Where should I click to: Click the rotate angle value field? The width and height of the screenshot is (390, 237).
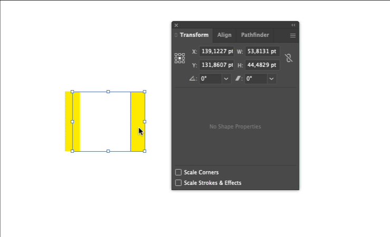210,79
